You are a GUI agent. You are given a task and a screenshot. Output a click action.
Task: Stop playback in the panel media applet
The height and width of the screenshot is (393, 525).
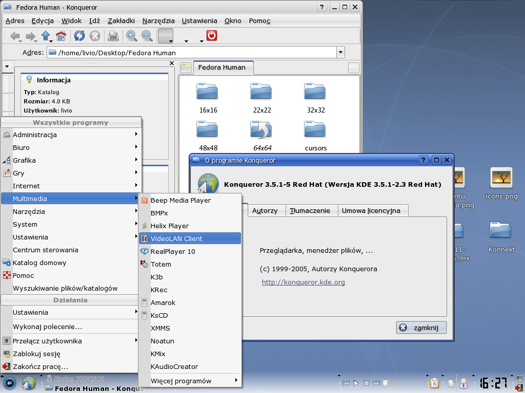[x=366, y=383]
